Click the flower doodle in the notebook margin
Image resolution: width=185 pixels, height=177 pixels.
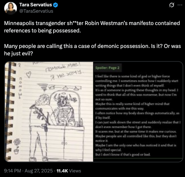(17, 142)
